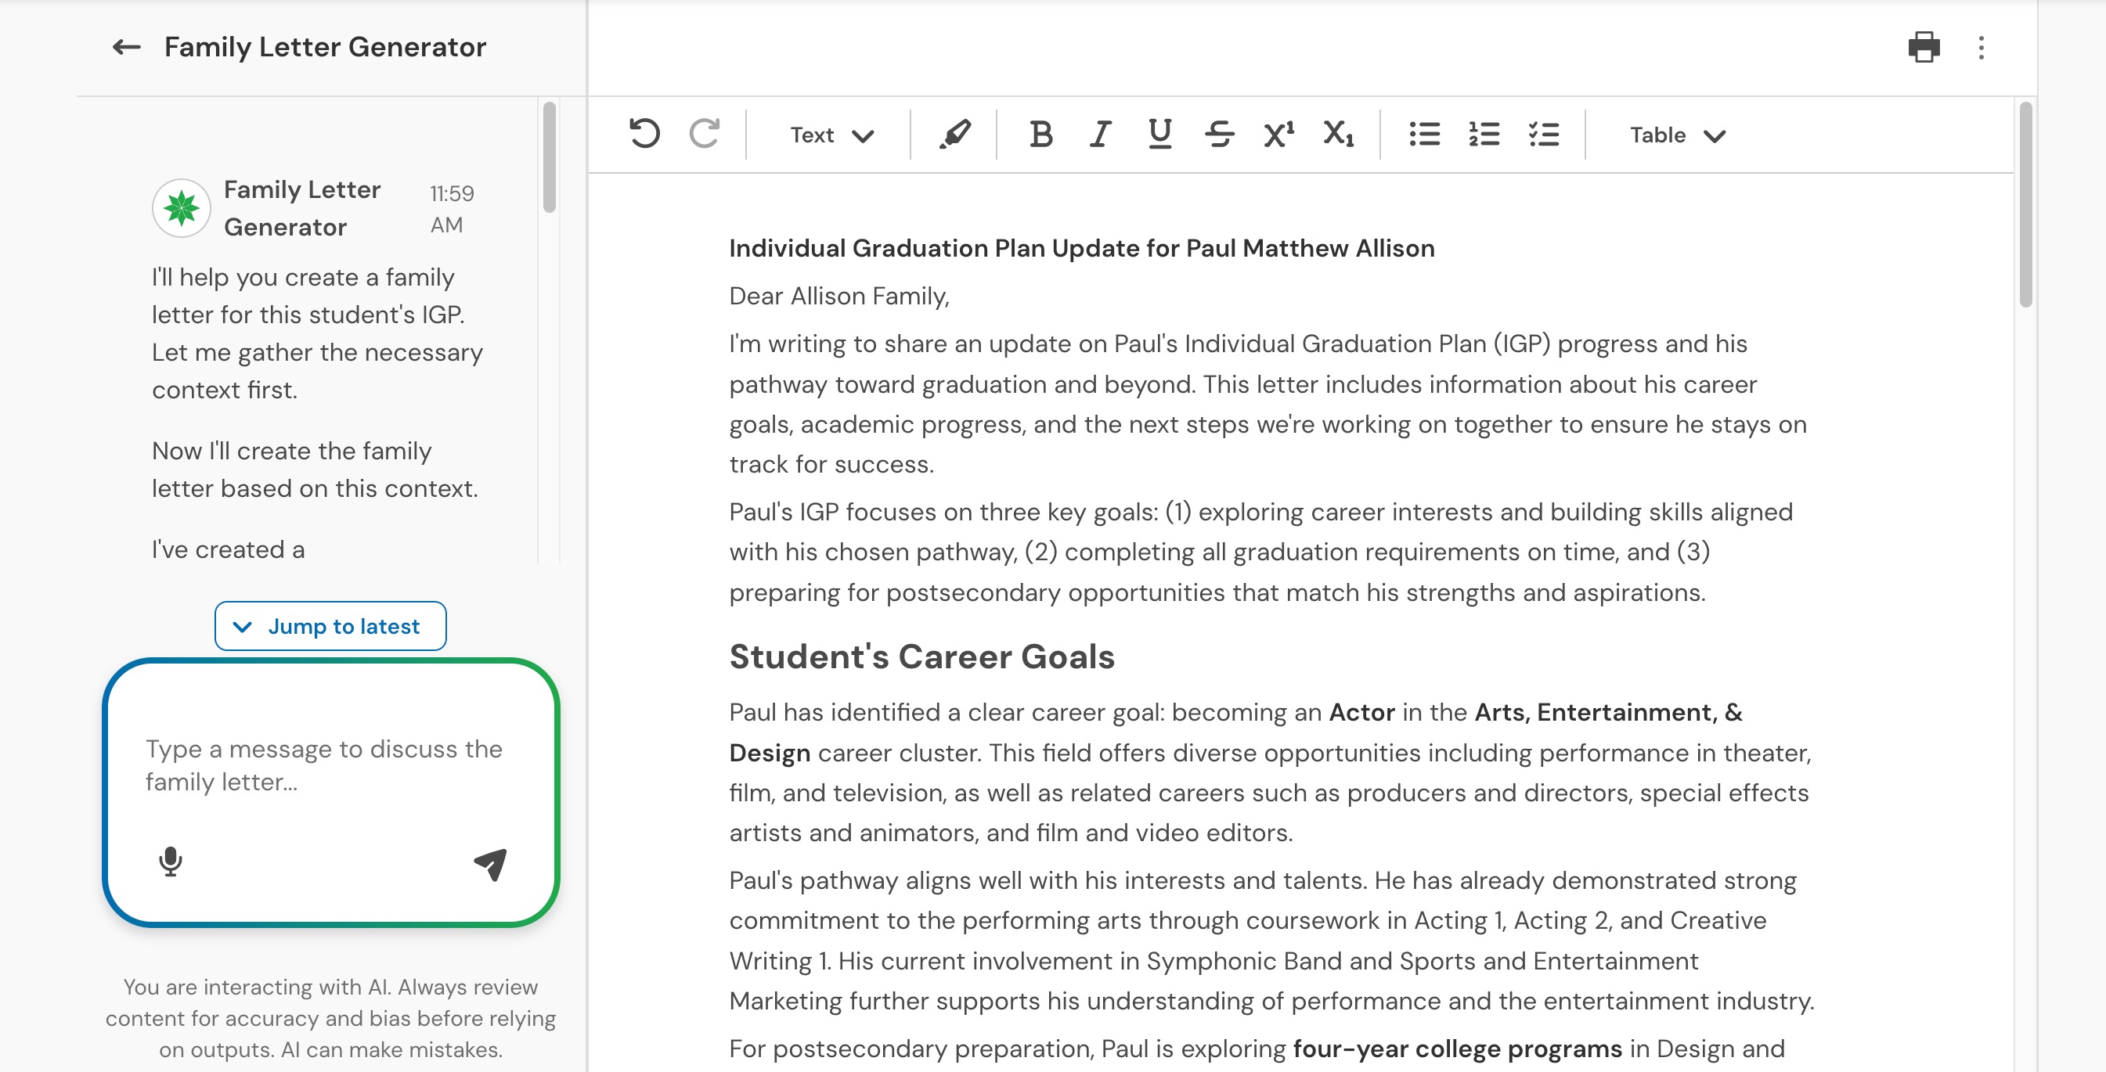The image size is (2106, 1072).
Task: Redo the last edit
Action: coord(704,134)
